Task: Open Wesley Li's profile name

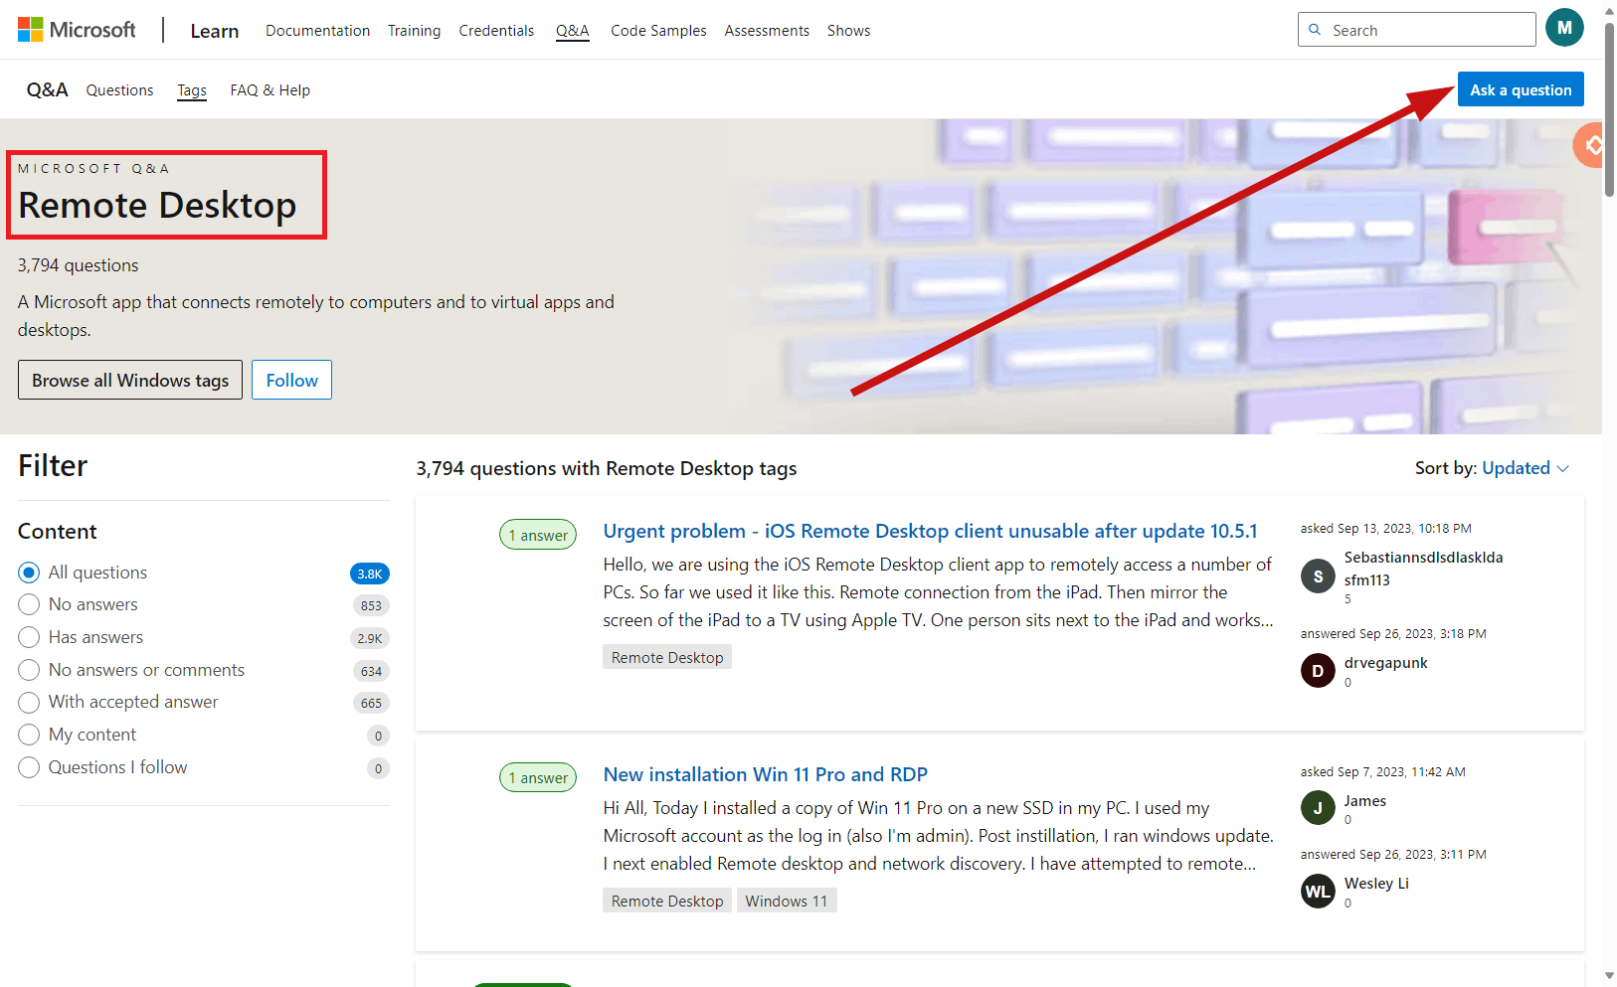Action: coord(1376,884)
